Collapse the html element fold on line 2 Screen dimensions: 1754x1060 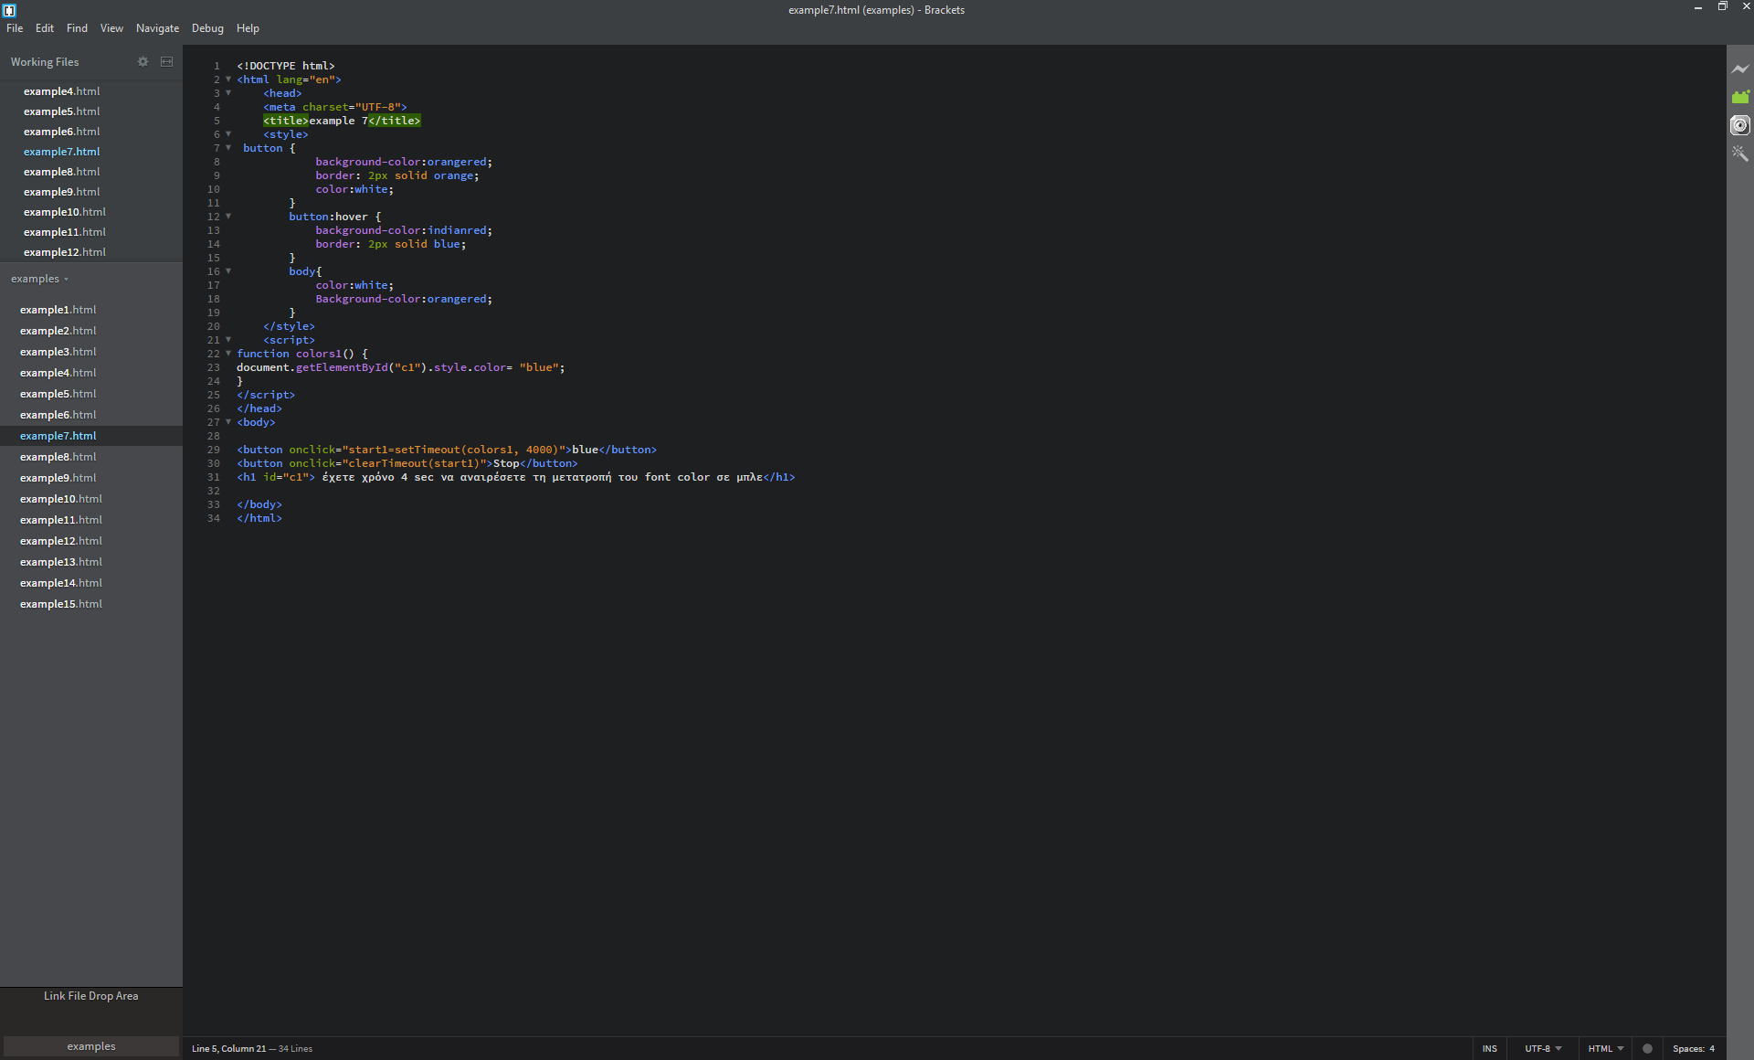[x=227, y=79]
